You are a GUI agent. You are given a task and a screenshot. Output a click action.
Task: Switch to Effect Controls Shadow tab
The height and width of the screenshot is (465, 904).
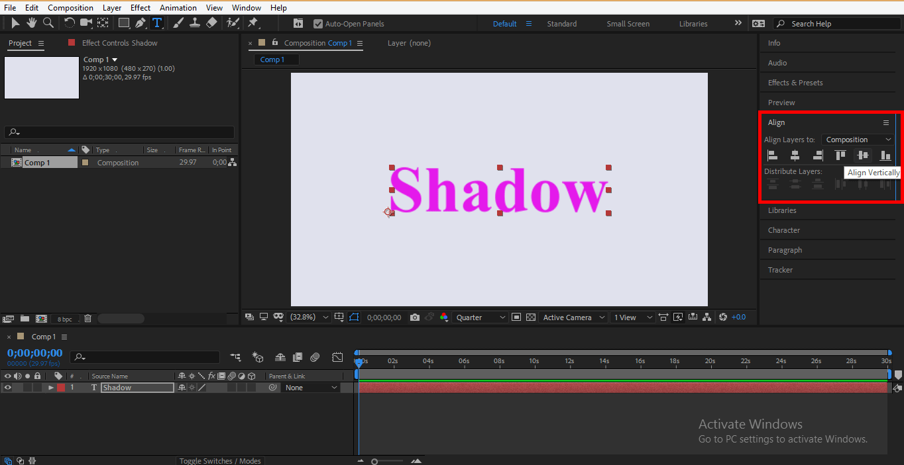119,43
